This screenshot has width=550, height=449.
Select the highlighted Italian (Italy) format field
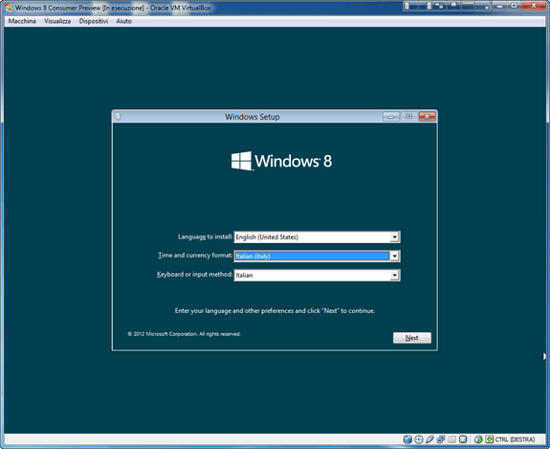(x=312, y=257)
